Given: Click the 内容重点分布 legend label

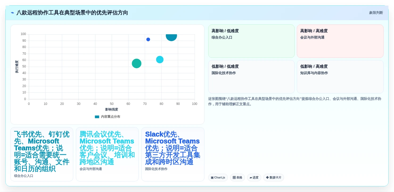Looking at the screenshot, I should tap(110, 117).
